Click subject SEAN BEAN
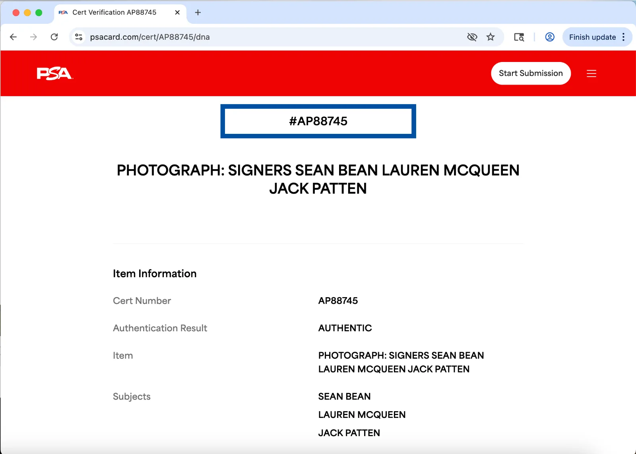The image size is (636, 454). 344,396
